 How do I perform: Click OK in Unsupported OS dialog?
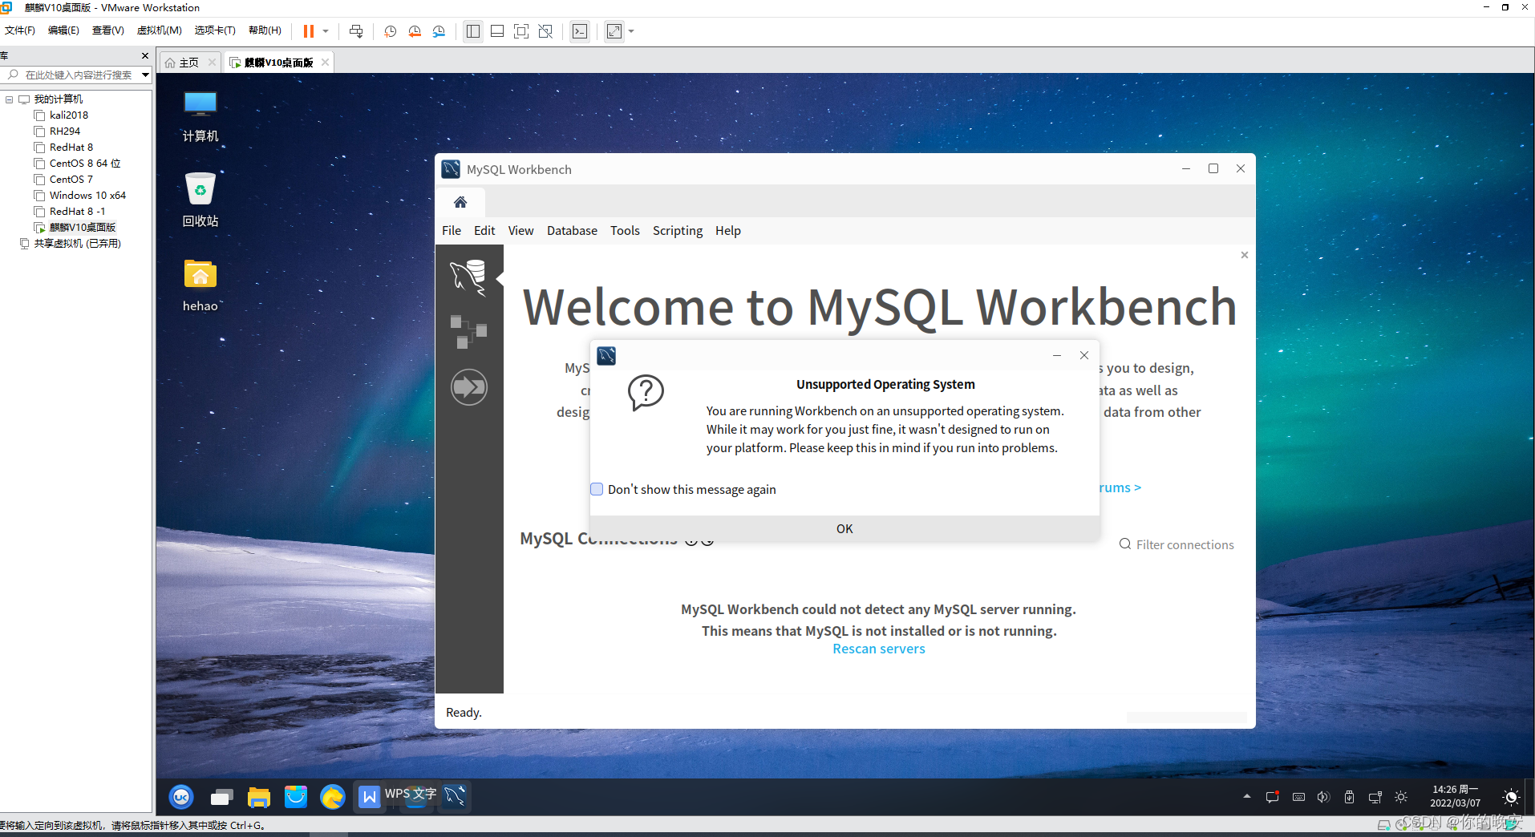point(844,528)
